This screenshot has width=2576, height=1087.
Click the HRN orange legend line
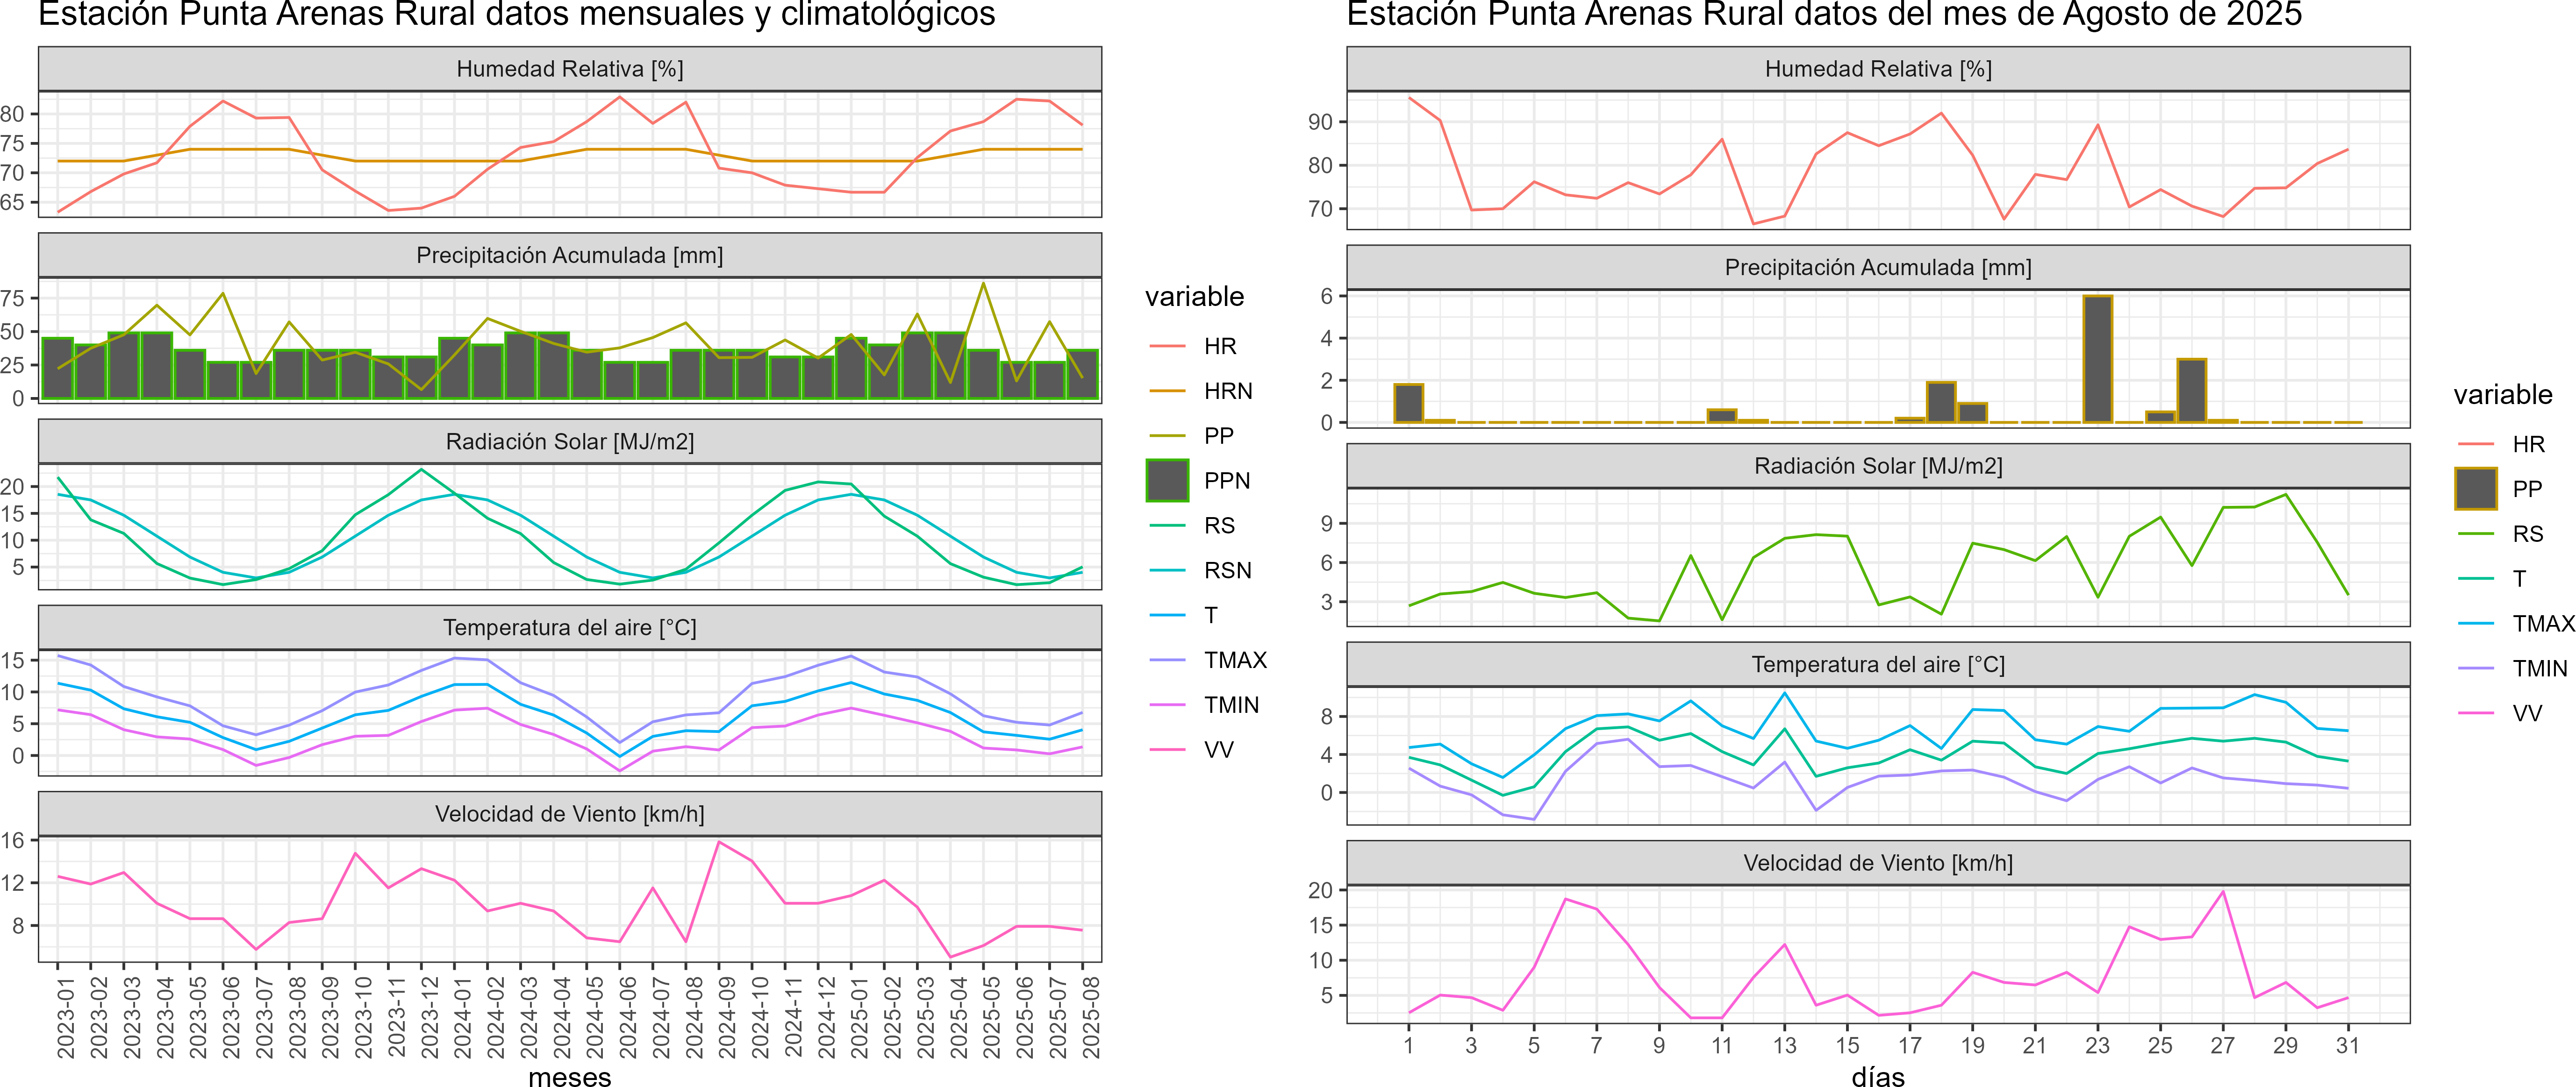click(1167, 391)
